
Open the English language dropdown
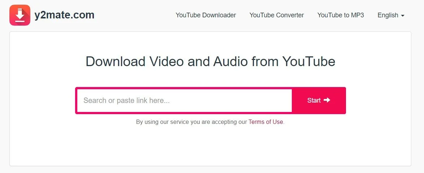coord(391,15)
